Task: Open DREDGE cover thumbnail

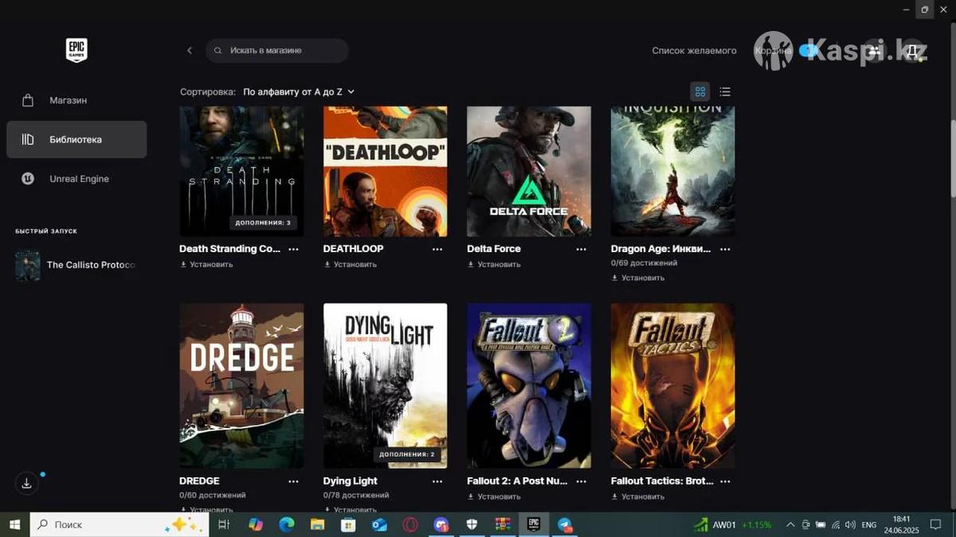Action: (x=241, y=386)
